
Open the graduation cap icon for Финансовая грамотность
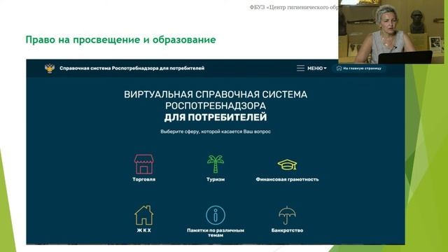coord(287,165)
